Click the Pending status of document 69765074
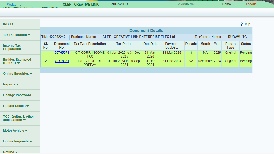 point(246,53)
